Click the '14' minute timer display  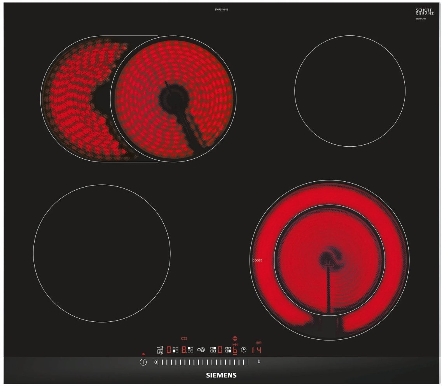click(256, 350)
